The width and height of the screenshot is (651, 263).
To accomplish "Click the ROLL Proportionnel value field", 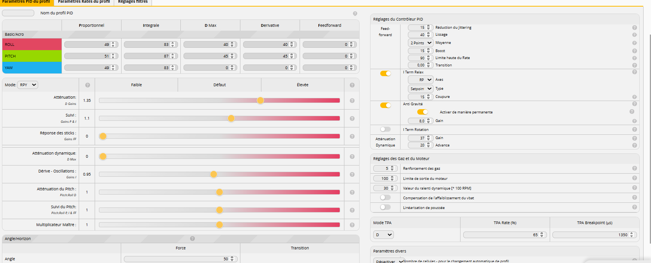I will point(87,45).
